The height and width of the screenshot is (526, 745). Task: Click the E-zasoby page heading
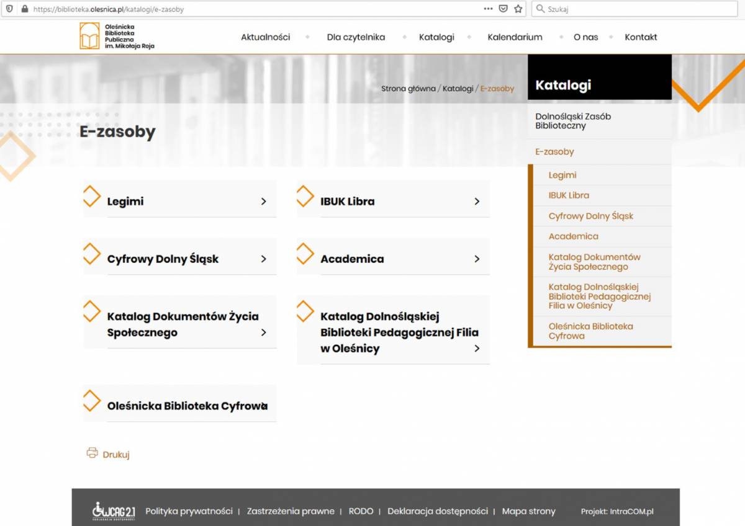(x=117, y=132)
